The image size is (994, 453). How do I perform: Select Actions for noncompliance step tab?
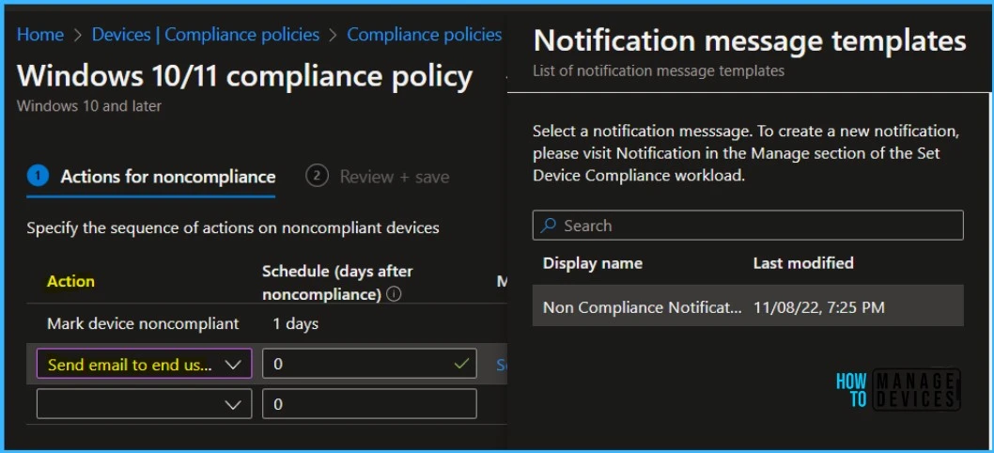[151, 177]
